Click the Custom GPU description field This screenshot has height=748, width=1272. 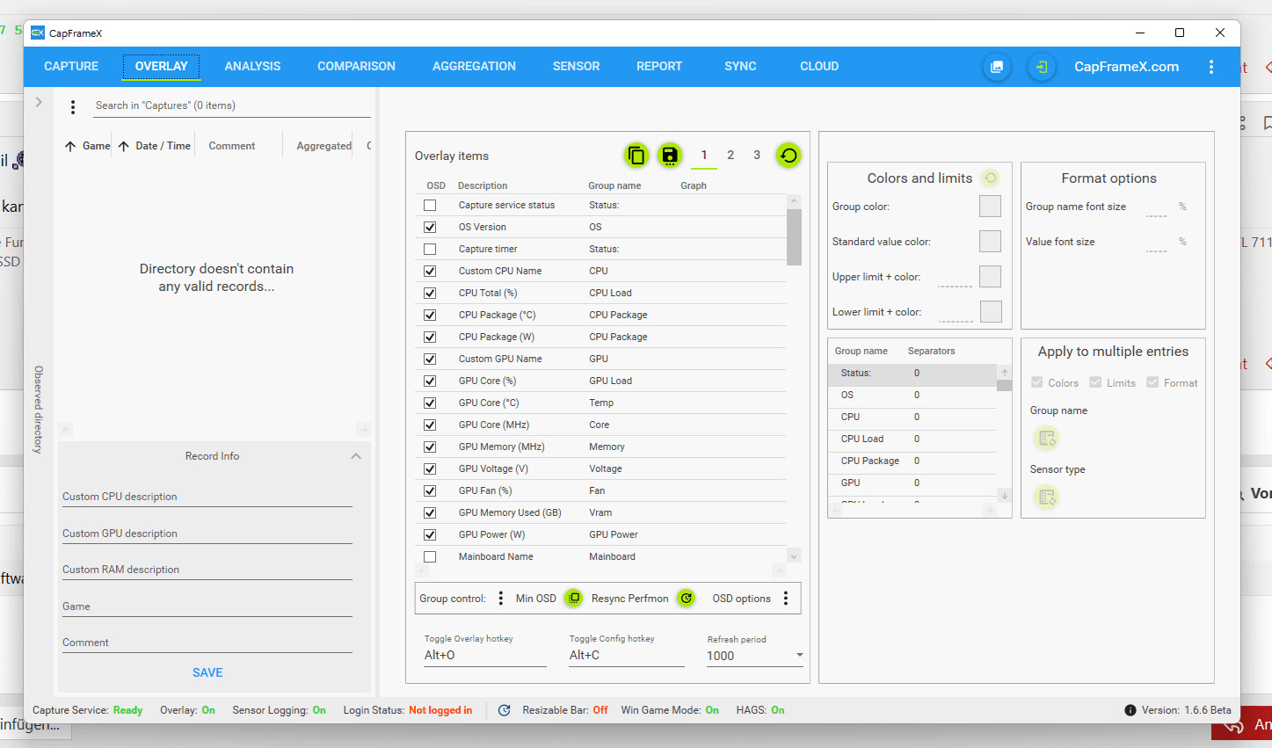coord(207,534)
